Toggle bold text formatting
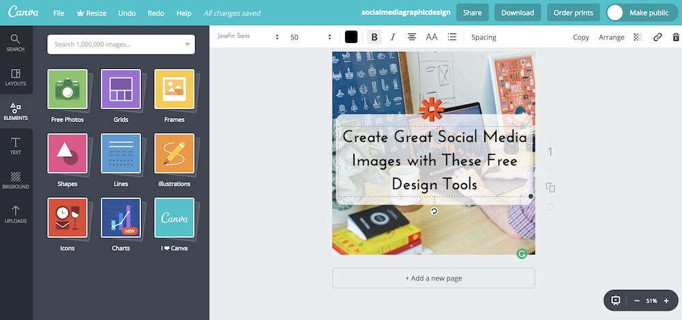The image size is (682, 320). [373, 37]
